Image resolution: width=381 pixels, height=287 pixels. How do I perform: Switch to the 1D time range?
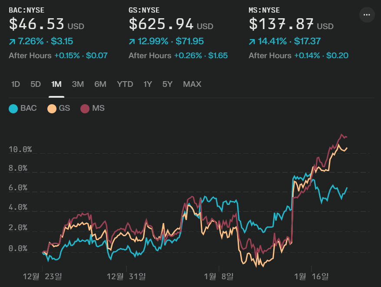pos(16,84)
